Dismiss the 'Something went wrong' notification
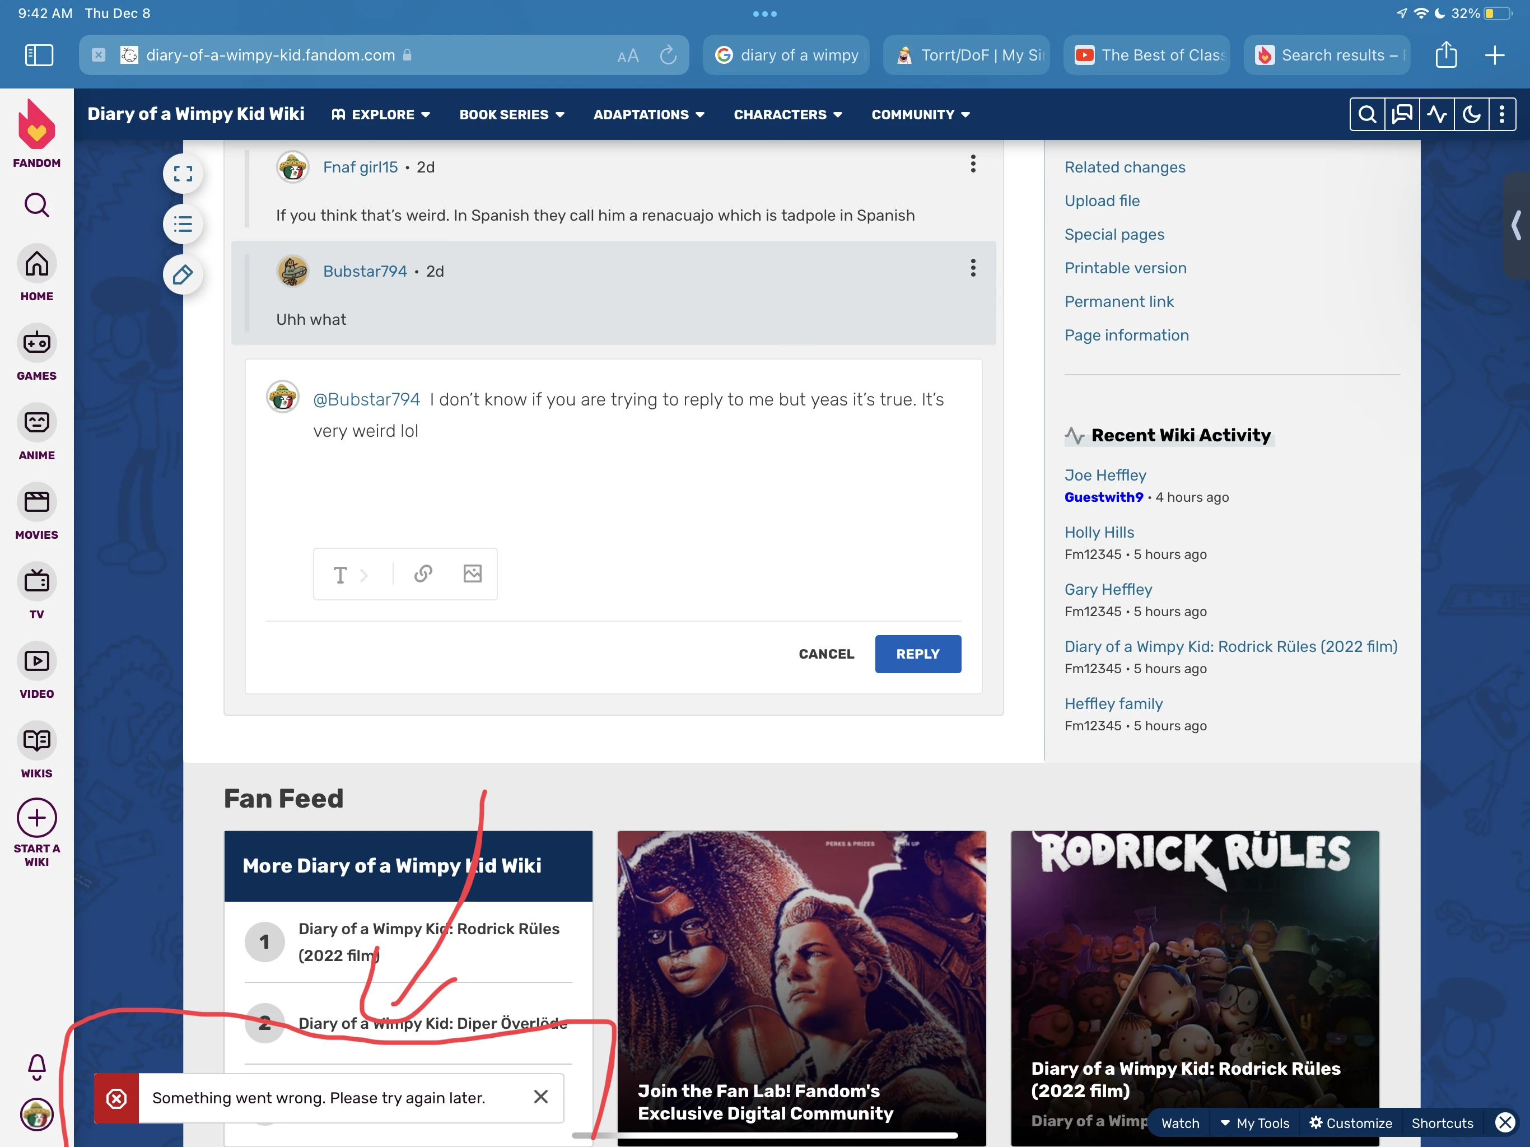Viewport: 1530px width, 1147px height. [540, 1097]
